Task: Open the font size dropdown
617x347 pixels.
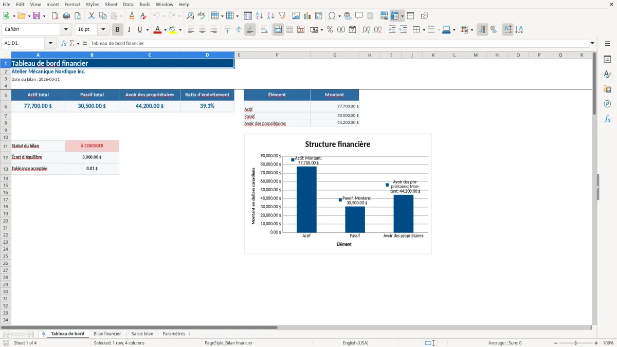Action: pos(103,30)
